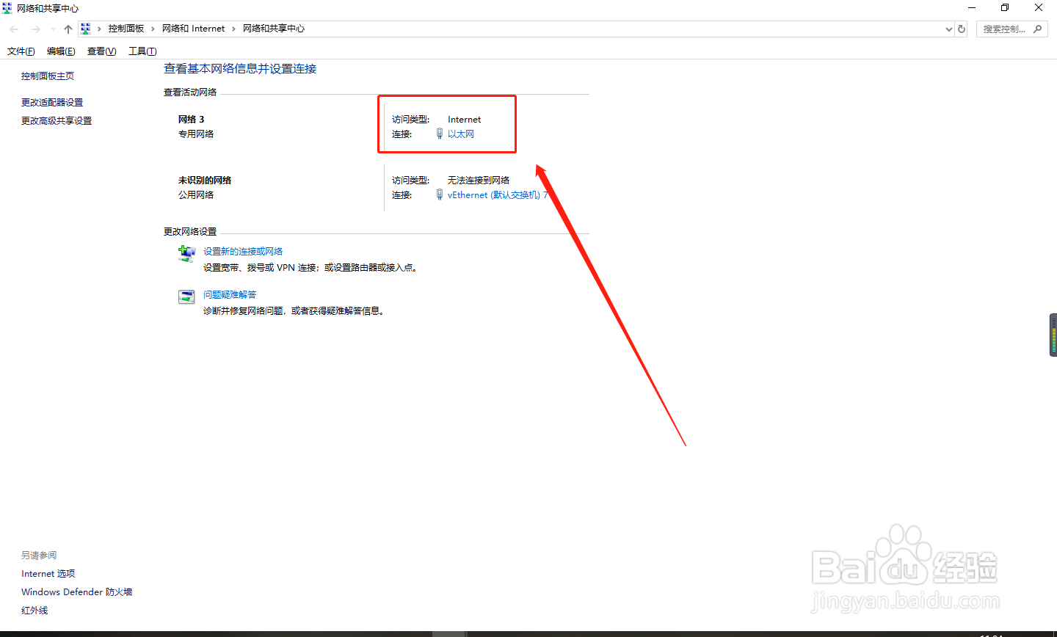Click the new connection setup icon
Image resolution: width=1057 pixels, height=637 pixels.
coord(186,254)
